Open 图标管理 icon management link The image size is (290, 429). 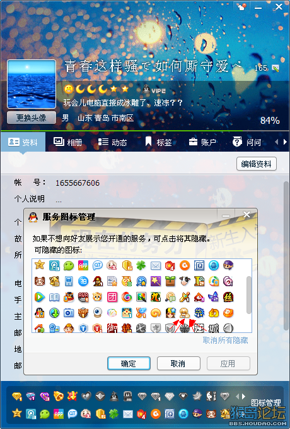pyautogui.click(x=266, y=402)
